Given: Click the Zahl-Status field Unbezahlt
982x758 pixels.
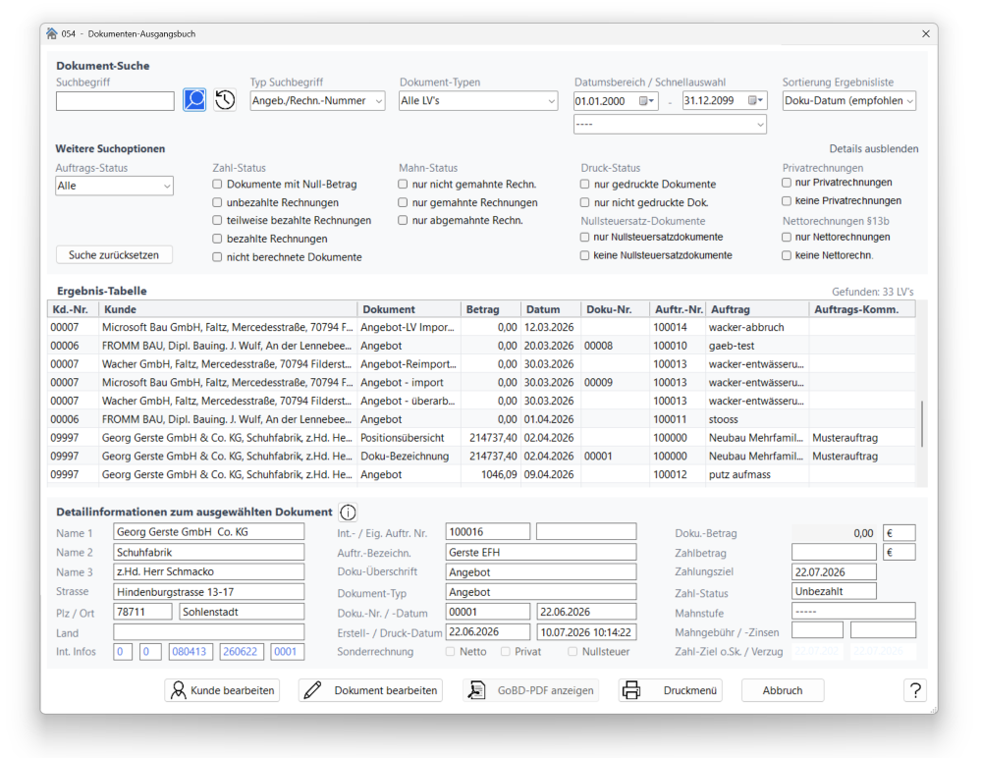Looking at the screenshot, I should [834, 591].
